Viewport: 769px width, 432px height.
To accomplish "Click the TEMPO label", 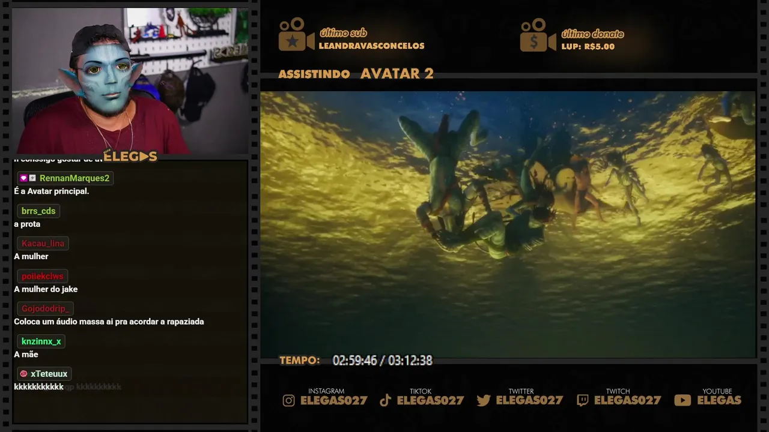I will click(x=300, y=361).
